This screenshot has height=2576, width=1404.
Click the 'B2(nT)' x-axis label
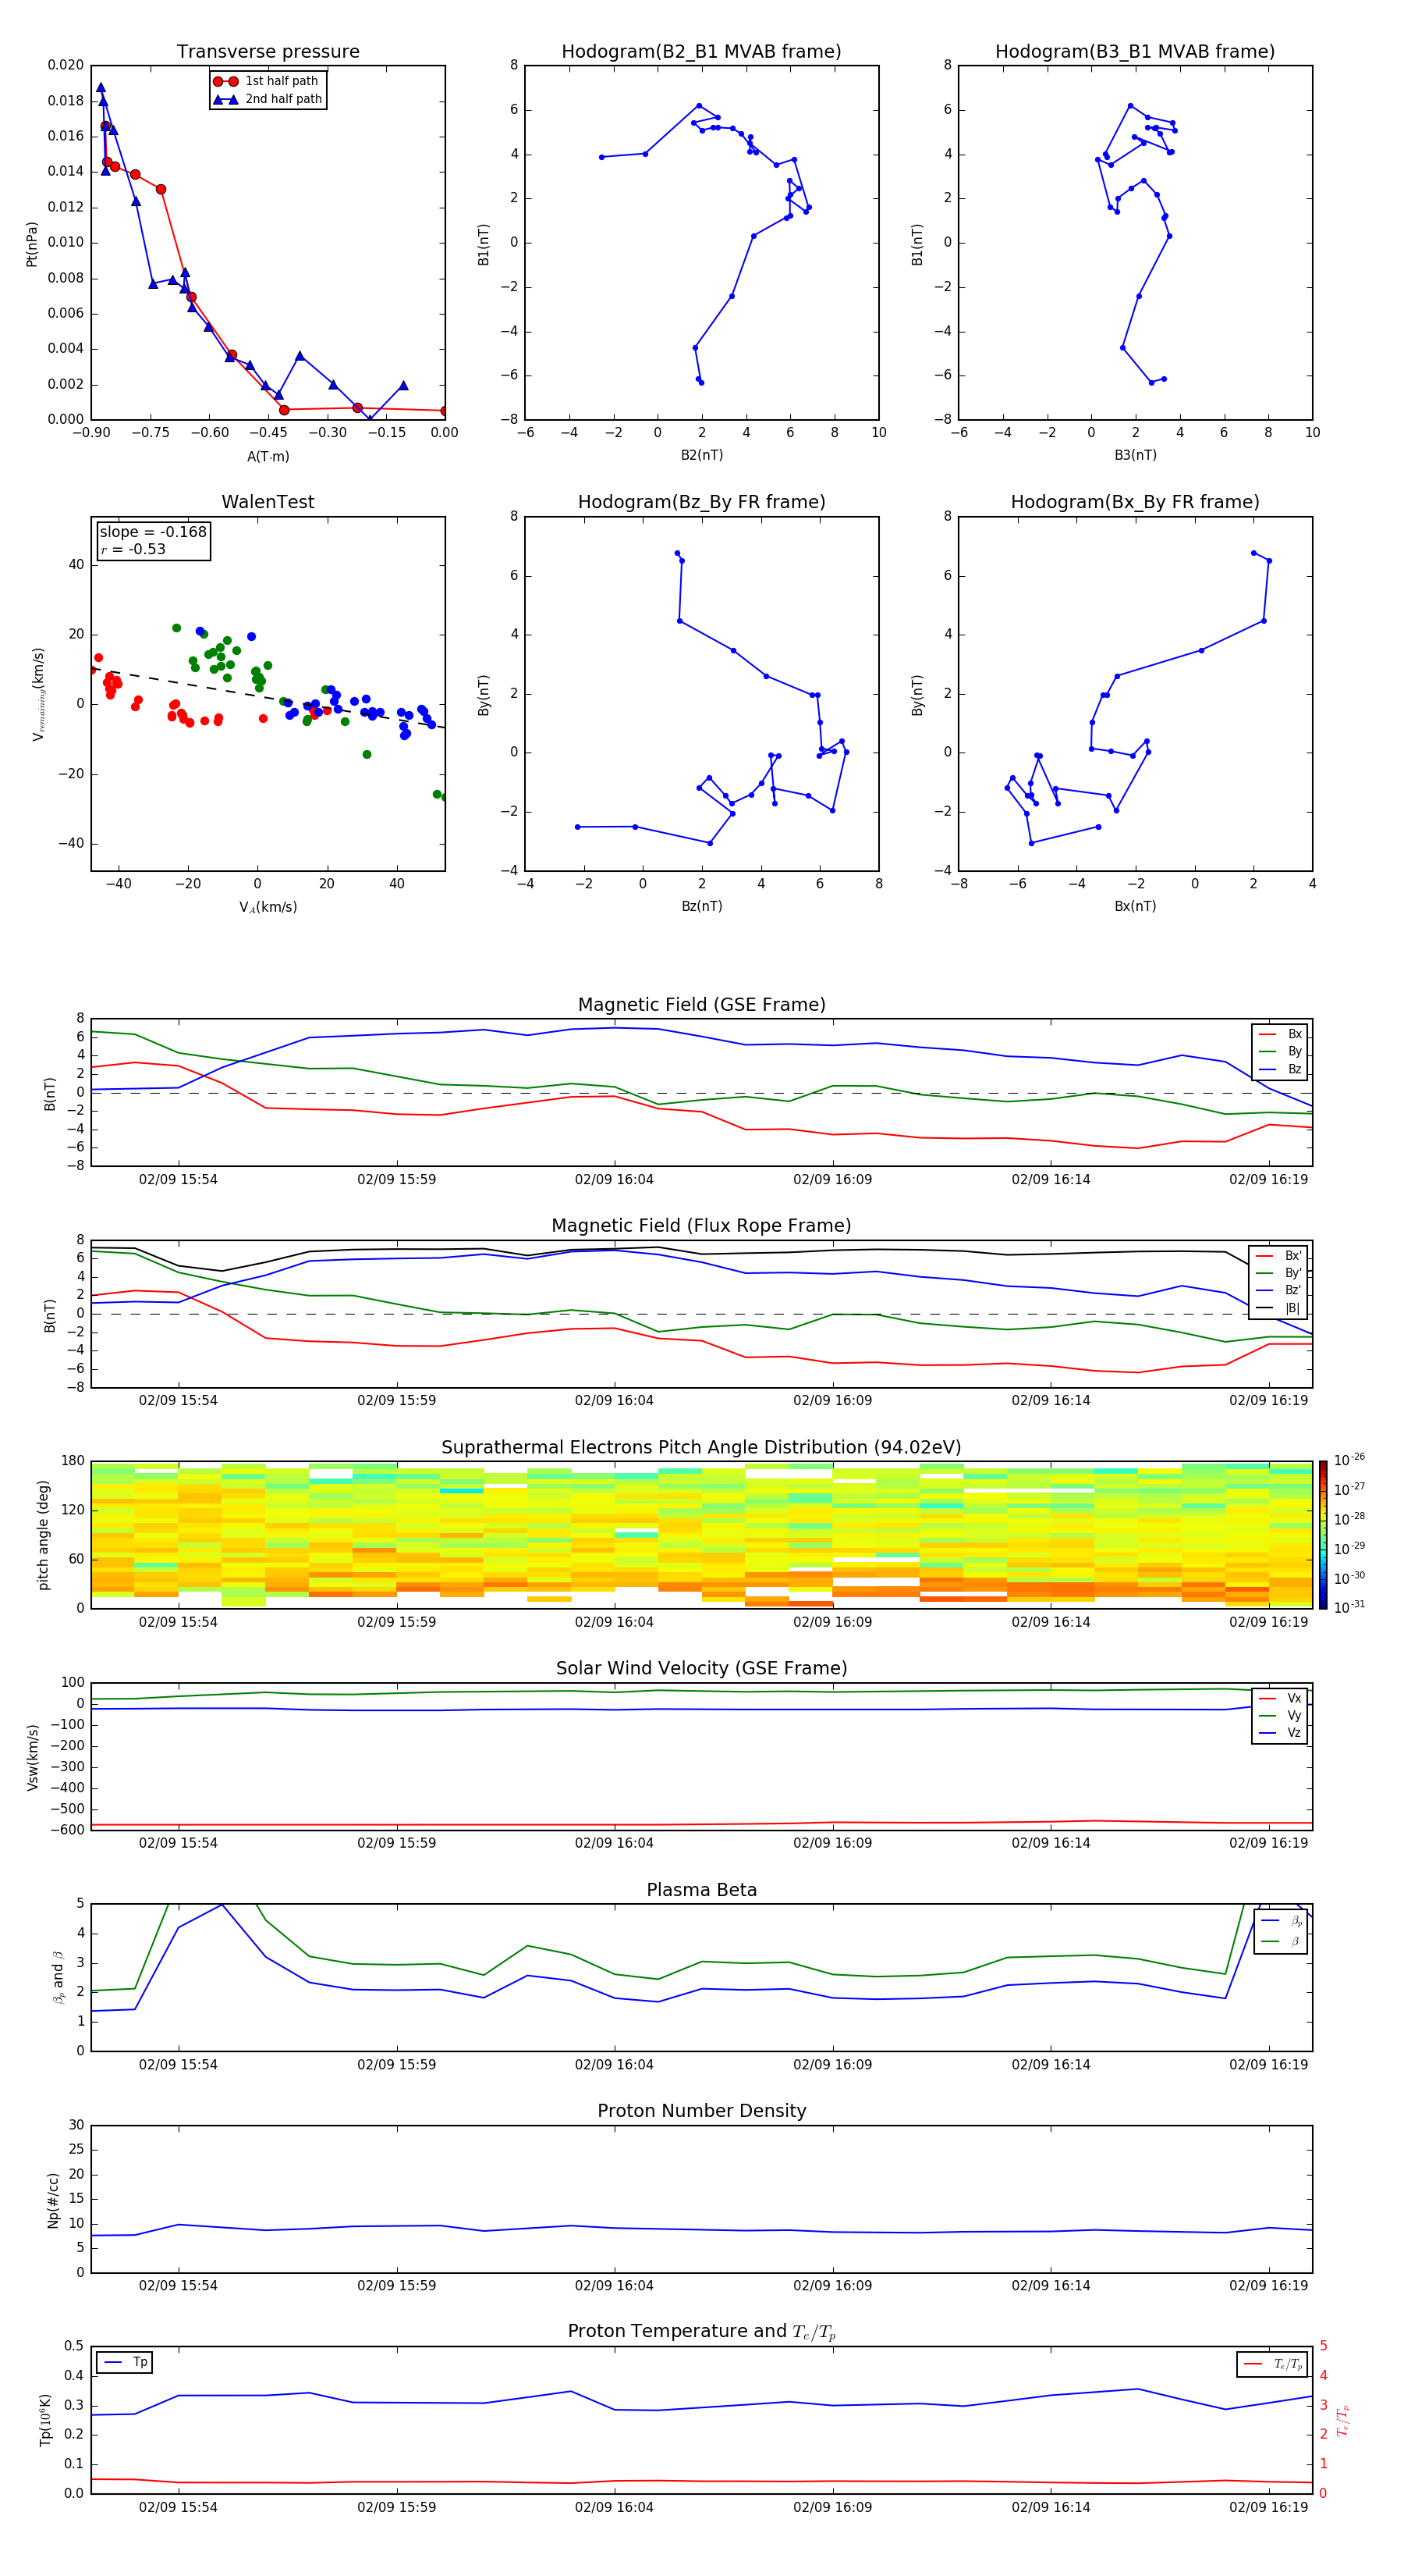click(x=701, y=455)
